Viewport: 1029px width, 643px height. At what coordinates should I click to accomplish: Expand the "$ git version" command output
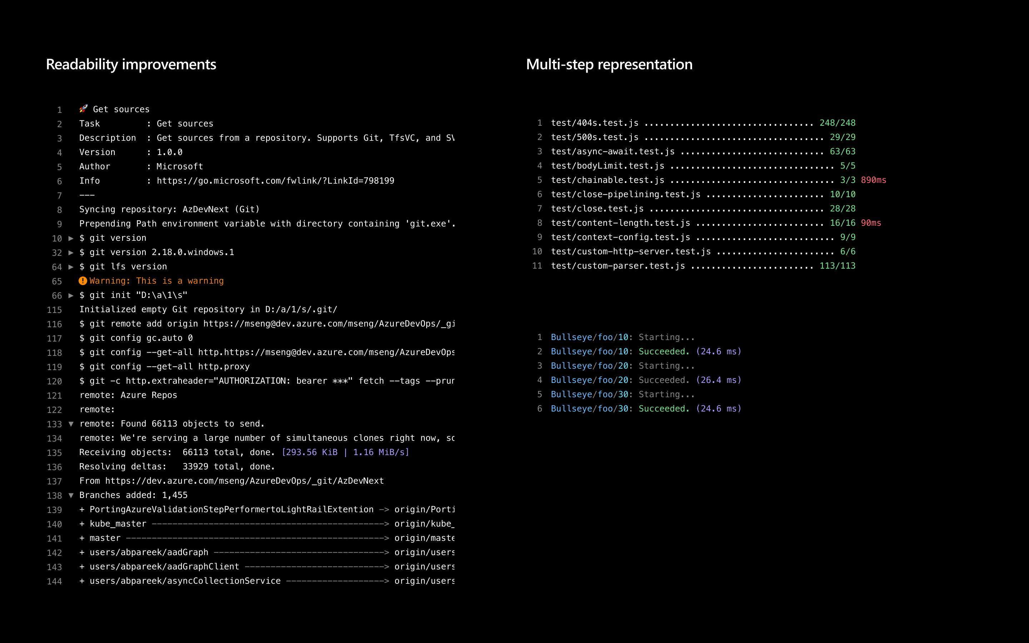click(71, 238)
